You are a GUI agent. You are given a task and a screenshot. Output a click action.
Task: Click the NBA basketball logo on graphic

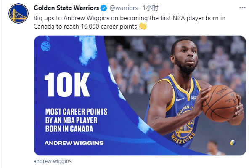click(x=46, y=46)
